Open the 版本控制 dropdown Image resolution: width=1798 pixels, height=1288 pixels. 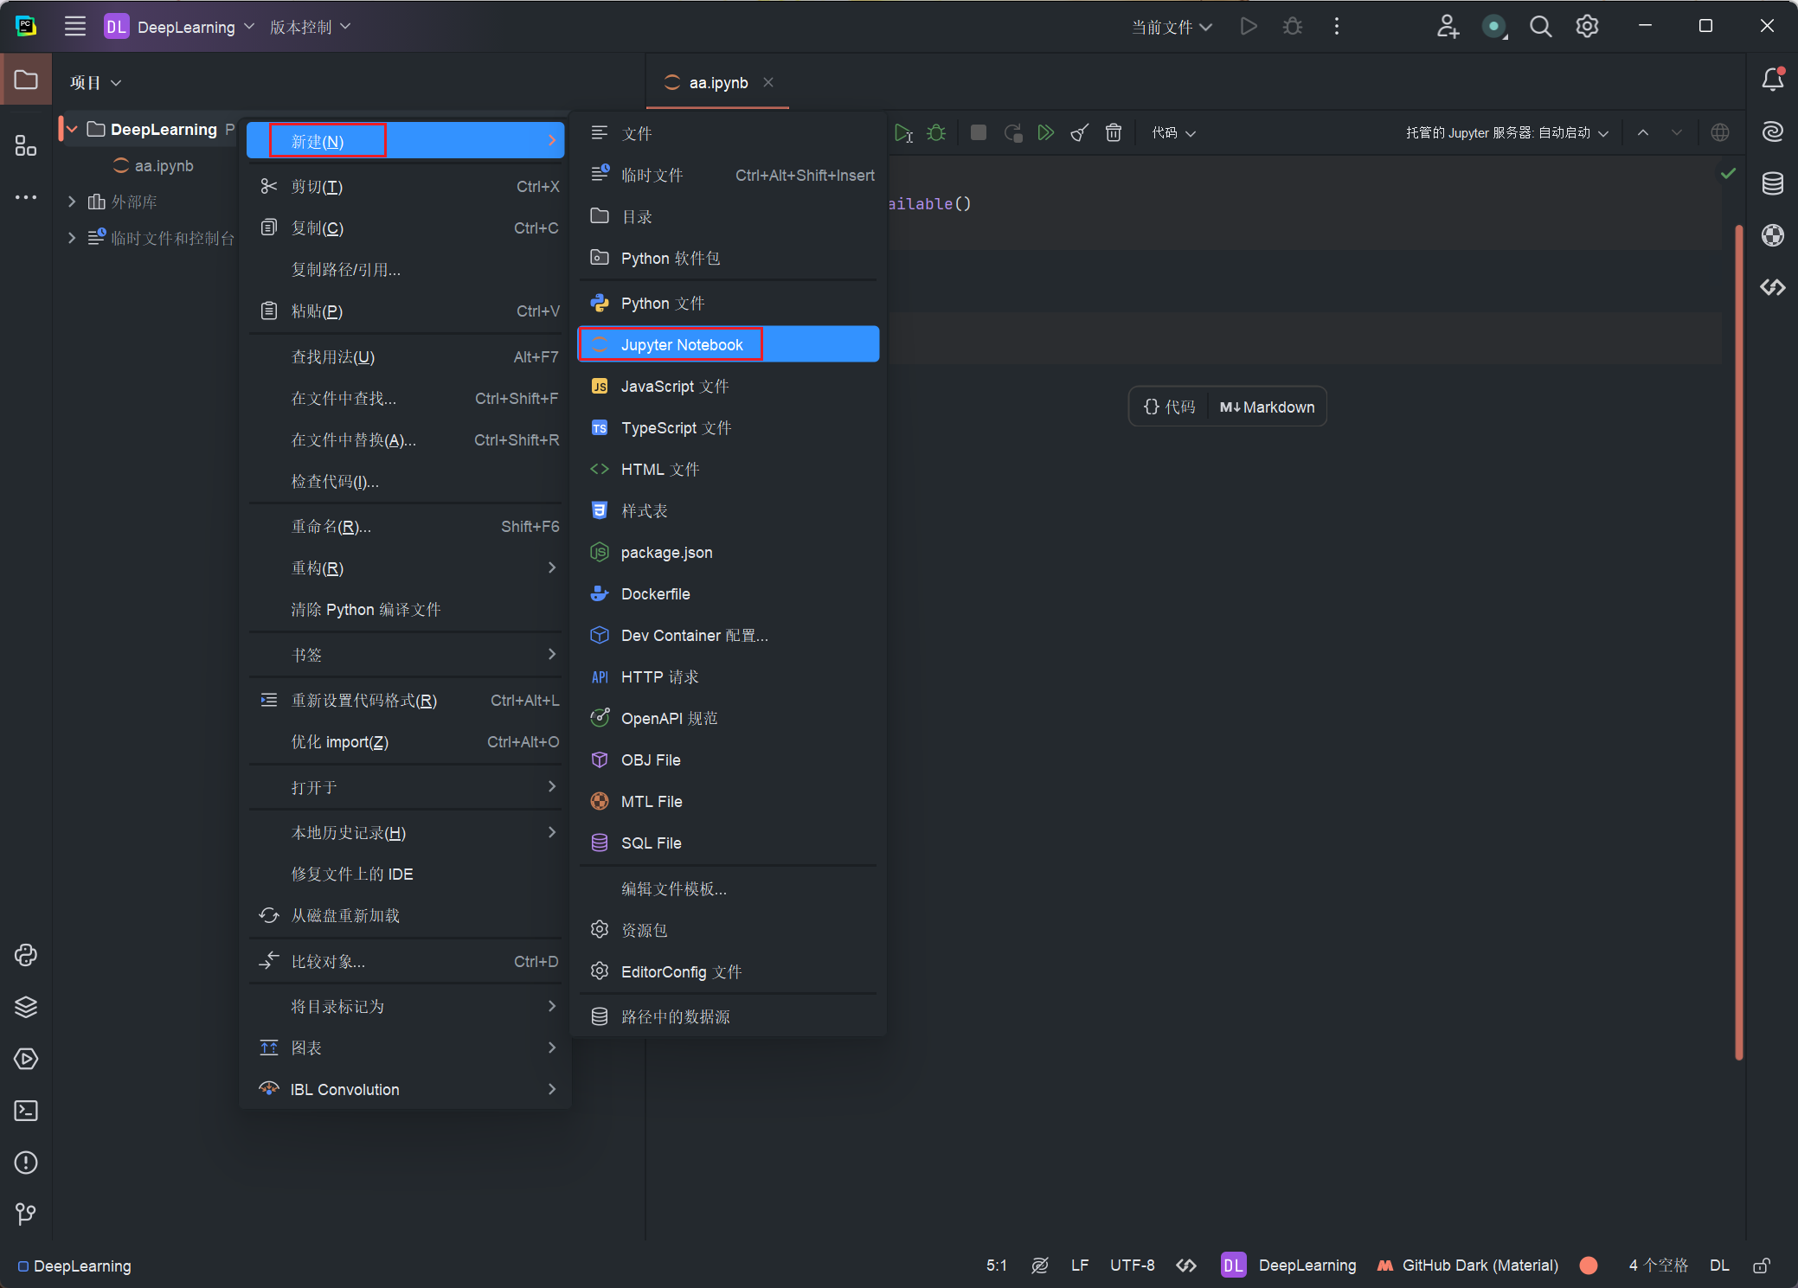(x=310, y=27)
